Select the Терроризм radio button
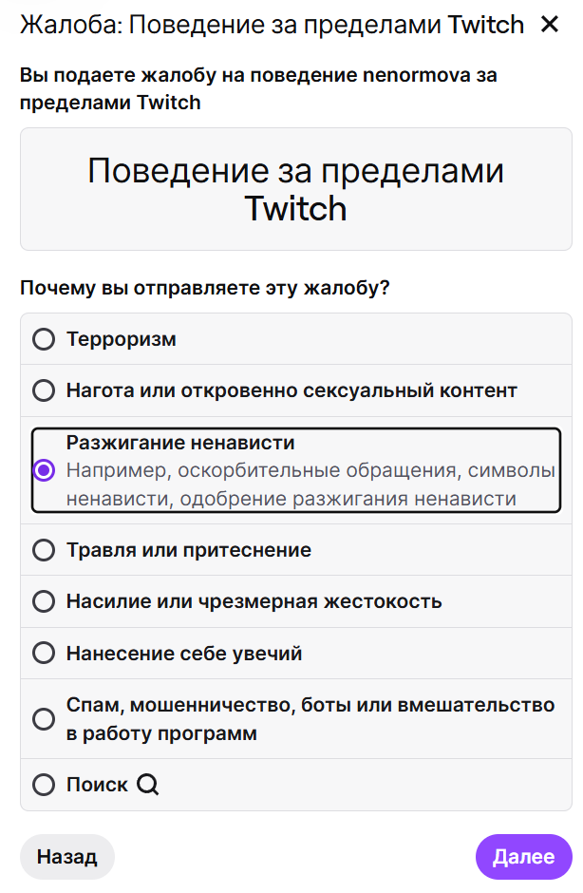Screen dimensions: 583x893 [x=44, y=339]
